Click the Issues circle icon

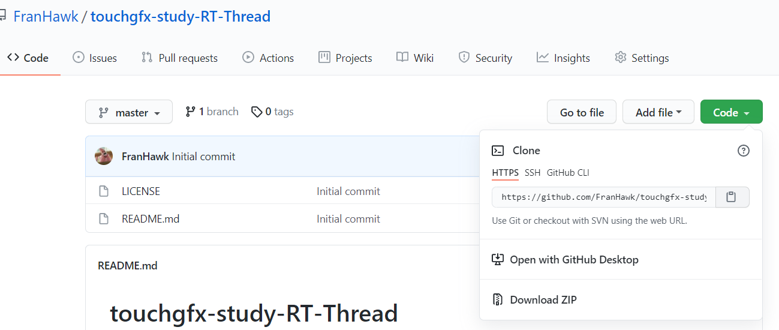[79, 58]
